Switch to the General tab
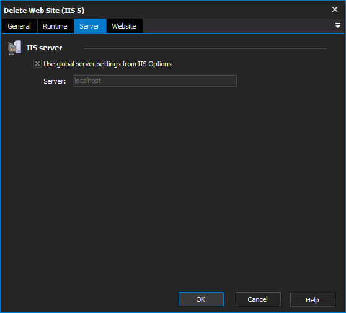 pyautogui.click(x=19, y=26)
